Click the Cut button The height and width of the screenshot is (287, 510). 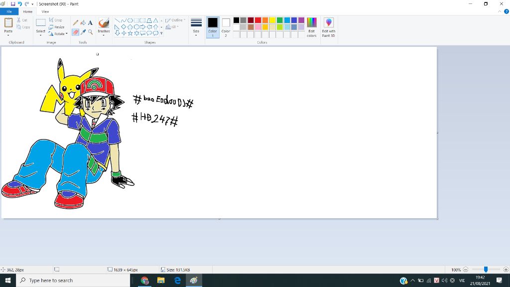[x=22, y=20]
